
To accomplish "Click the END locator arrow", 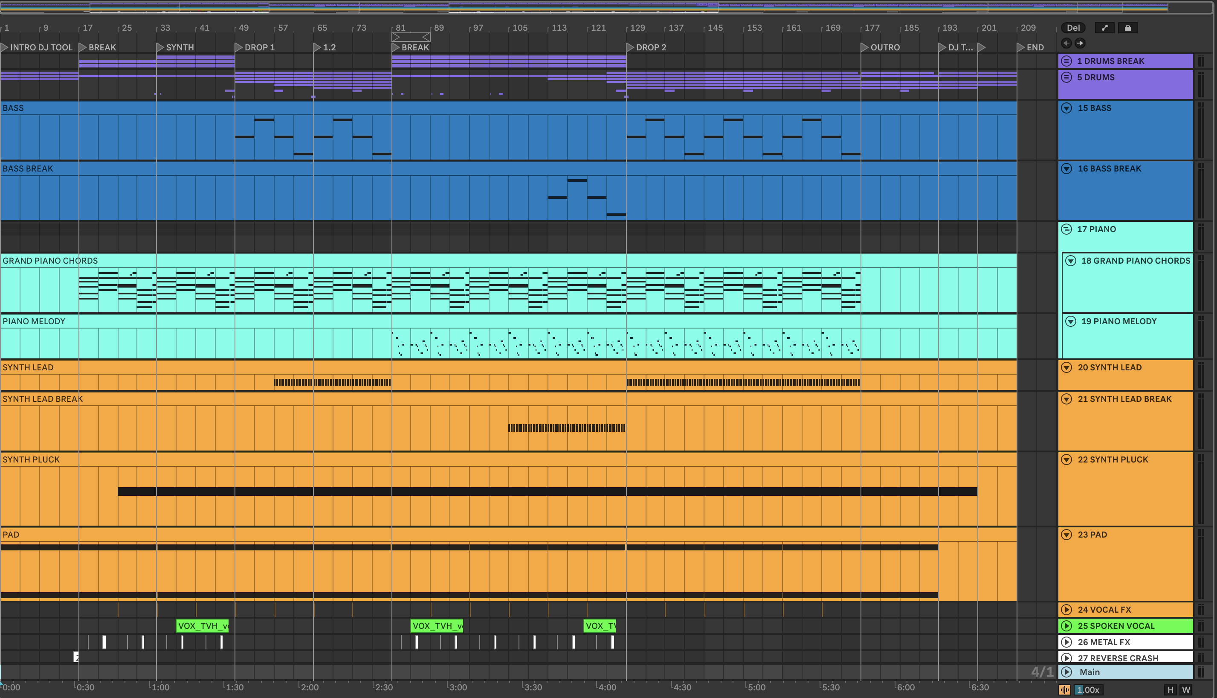I will [x=1021, y=47].
